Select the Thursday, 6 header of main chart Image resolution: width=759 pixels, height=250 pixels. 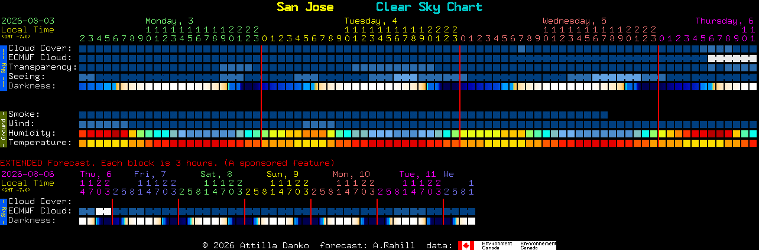click(x=725, y=21)
